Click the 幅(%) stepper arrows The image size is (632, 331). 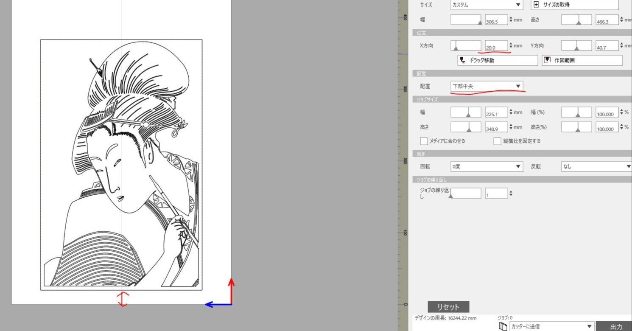[621, 112]
